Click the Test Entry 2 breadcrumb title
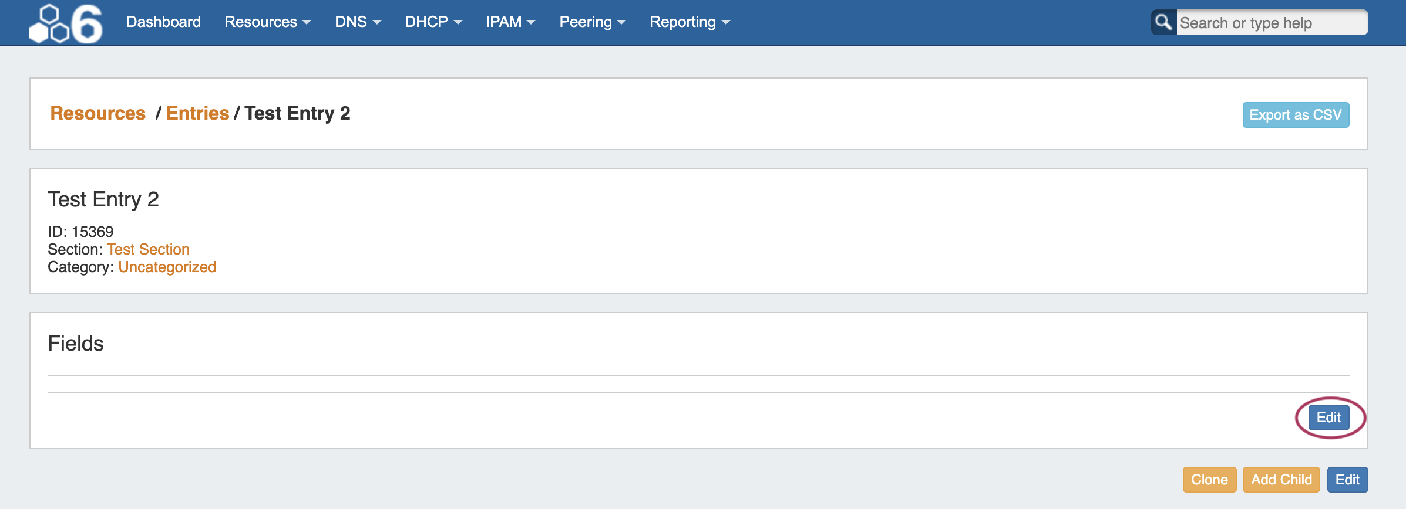The height and width of the screenshot is (509, 1406). [297, 113]
